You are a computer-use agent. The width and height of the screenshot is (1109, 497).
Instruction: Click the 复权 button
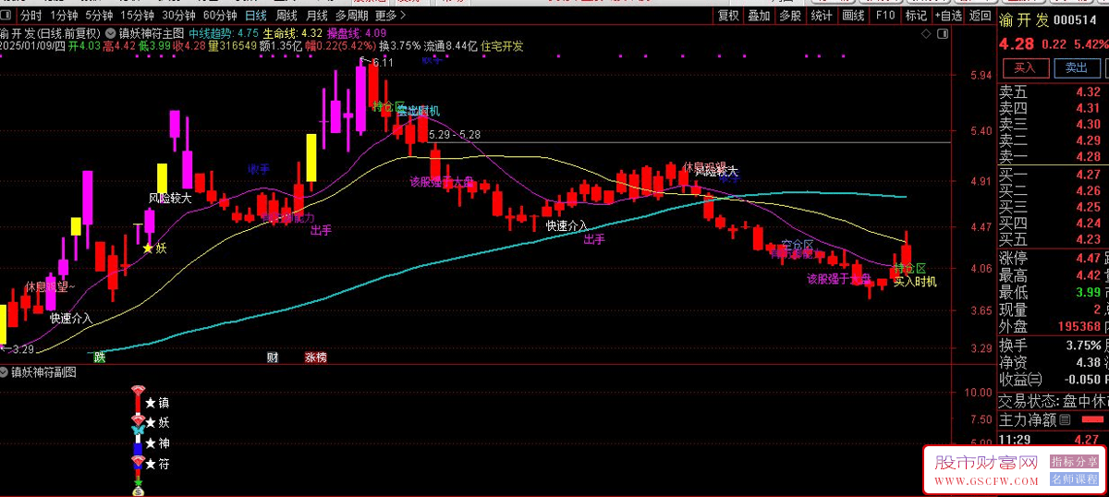(728, 16)
